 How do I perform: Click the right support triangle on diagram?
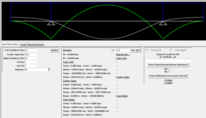163,23
